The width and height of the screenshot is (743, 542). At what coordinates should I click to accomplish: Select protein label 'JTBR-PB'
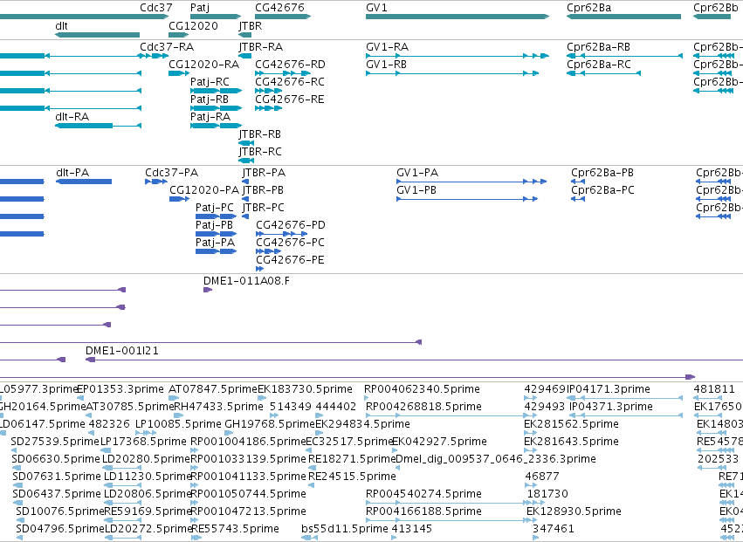coord(263,190)
